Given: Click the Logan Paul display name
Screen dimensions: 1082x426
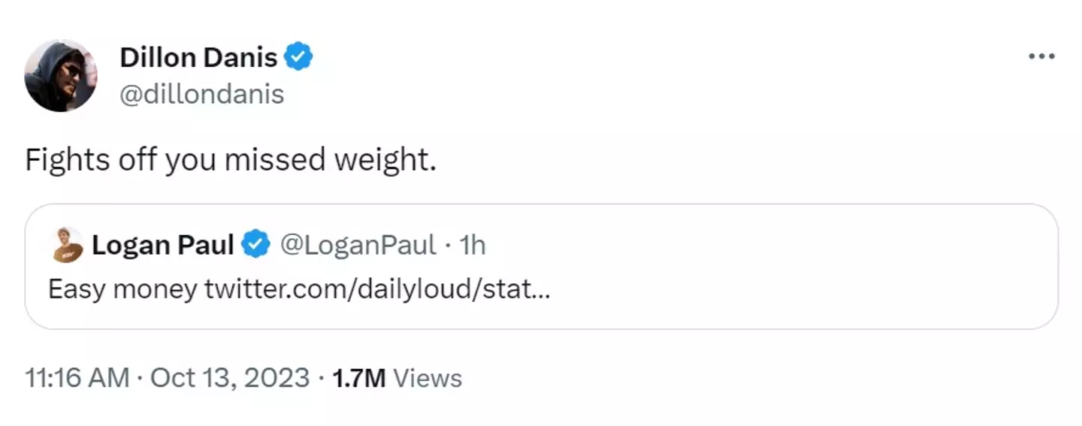Looking at the screenshot, I should [x=162, y=245].
